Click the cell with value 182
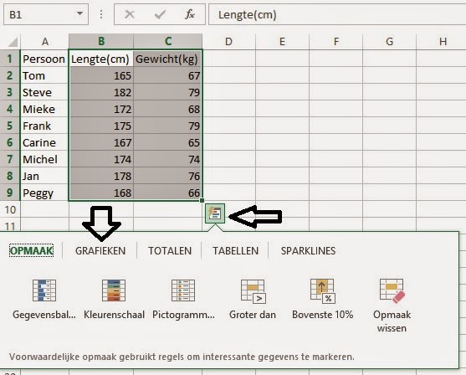 click(101, 92)
